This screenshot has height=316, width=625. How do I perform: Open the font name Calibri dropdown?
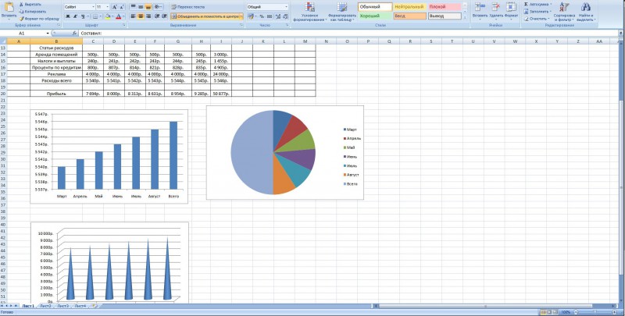(93, 7)
